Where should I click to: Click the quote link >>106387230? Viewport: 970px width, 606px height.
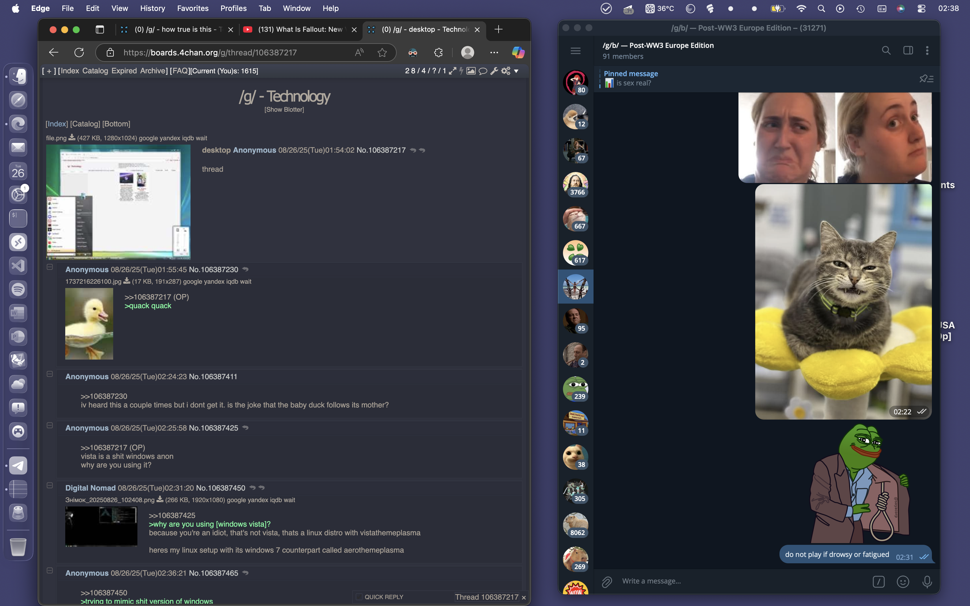tap(104, 396)
